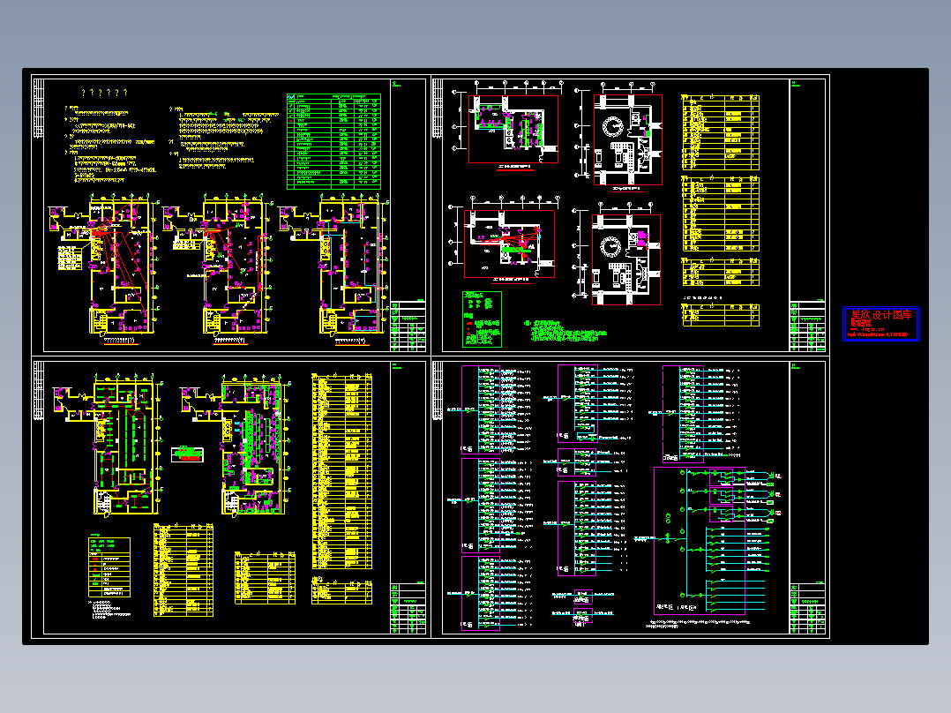951x713 pixels.
Task: Click the green notes text block beside the green legend
Action: (x=565, y=331)
